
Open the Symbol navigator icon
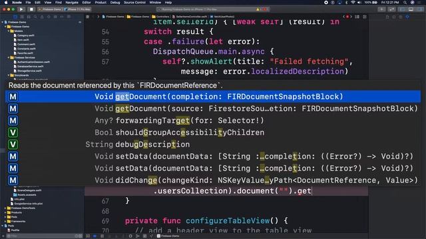point(29,17)
